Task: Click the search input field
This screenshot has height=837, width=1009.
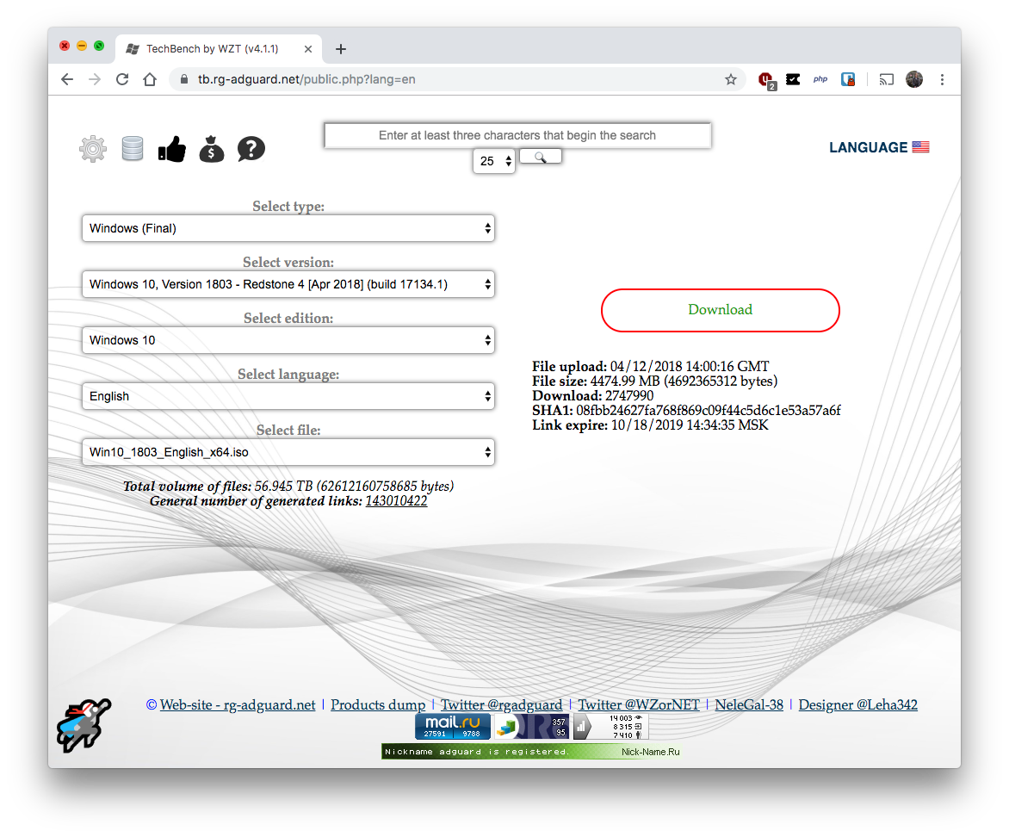Action: click(x=517, y=135)
